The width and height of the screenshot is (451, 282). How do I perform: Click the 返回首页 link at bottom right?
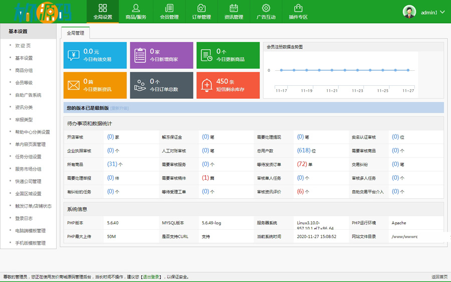439,276
